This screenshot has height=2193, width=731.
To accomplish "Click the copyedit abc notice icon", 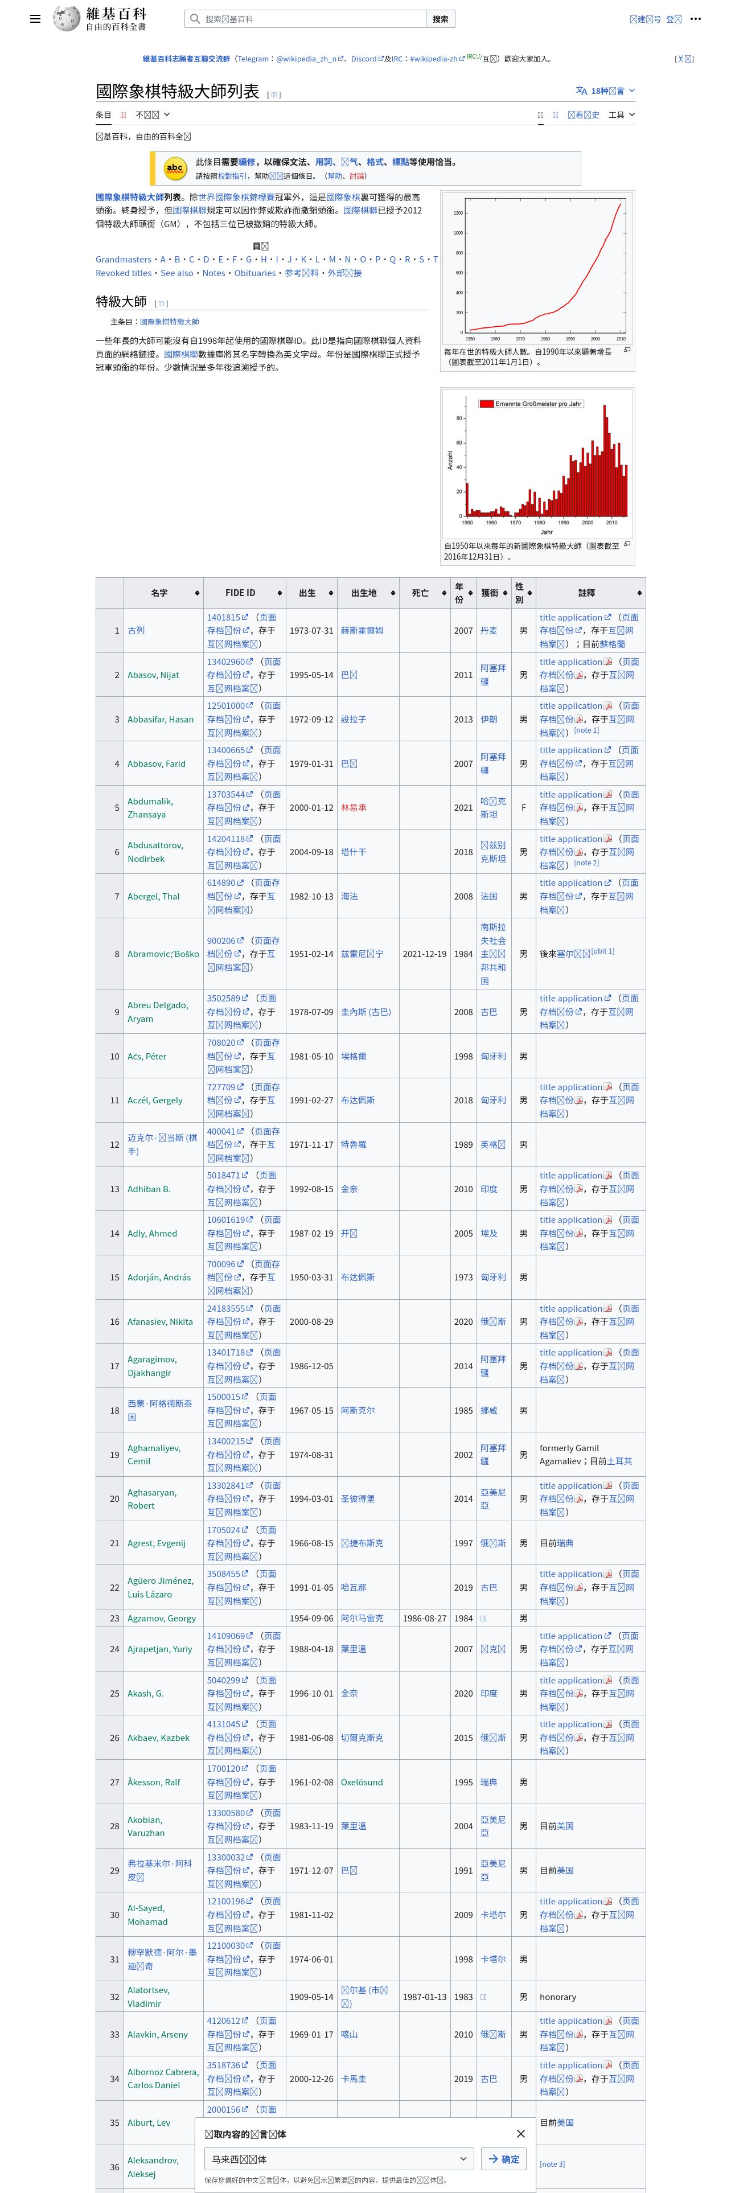I will 174,169.
